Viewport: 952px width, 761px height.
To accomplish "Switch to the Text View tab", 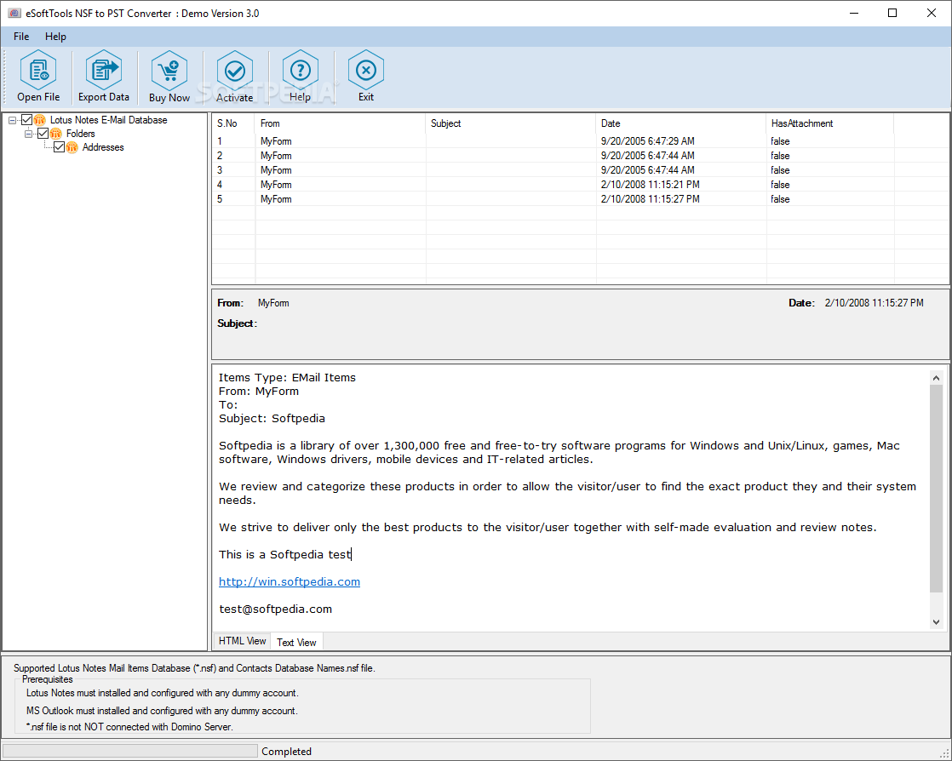I will point(297,642).
